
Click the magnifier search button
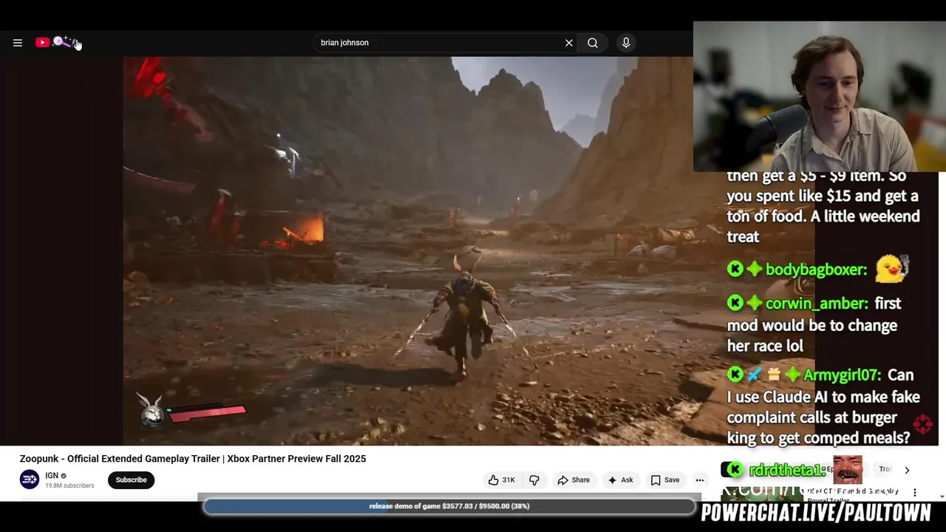[x=593, y=43]
